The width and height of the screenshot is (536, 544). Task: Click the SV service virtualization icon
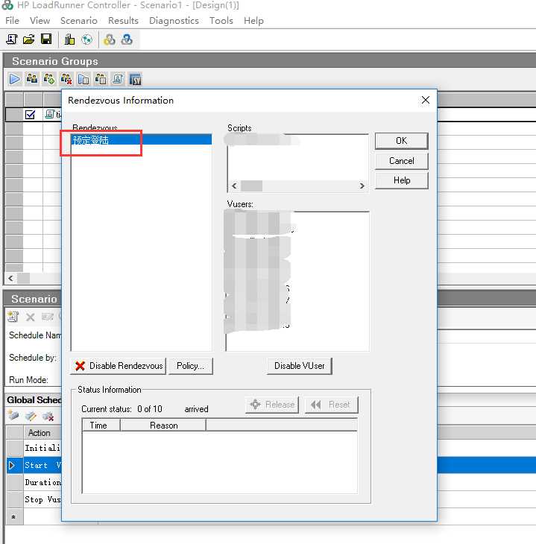click(135, 80)
